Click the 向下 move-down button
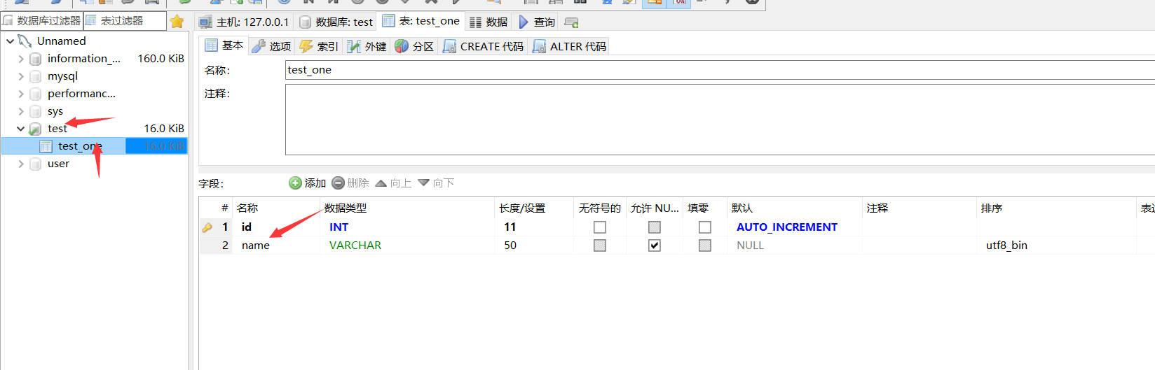 tap(436, 183)
